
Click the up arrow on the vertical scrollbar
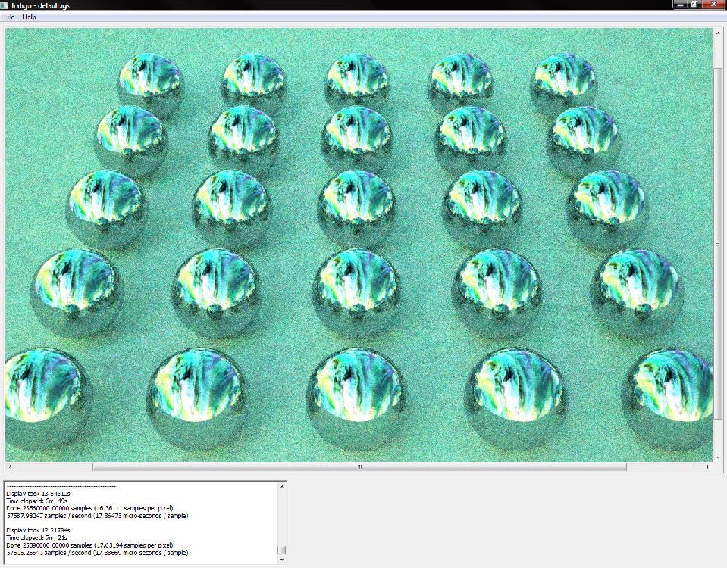(x=716, y=33)
